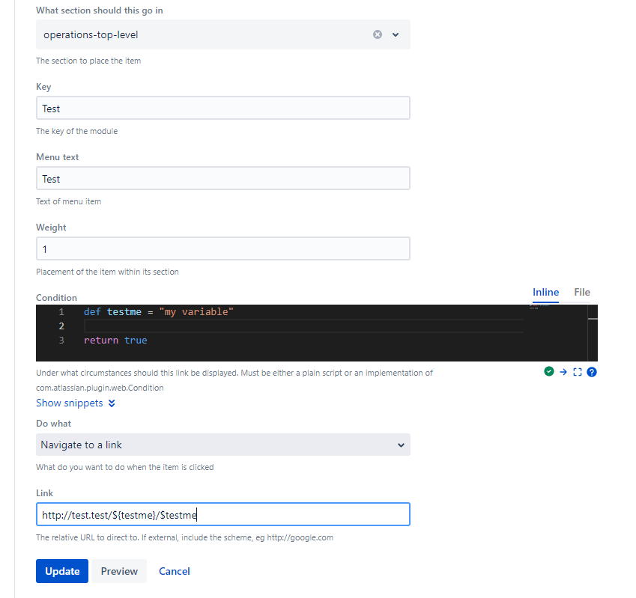The height and width of the screenshot is (598, 636).
Task: Click the green script validation check icon
Action: tap(549, 371)
